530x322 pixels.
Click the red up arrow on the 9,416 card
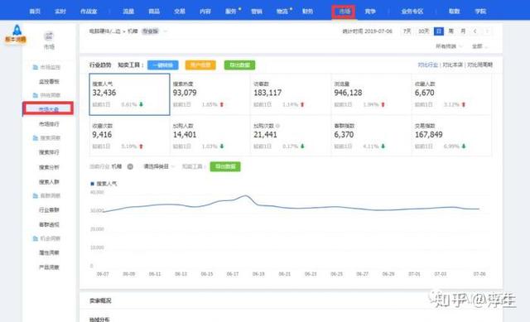[142, 147]
